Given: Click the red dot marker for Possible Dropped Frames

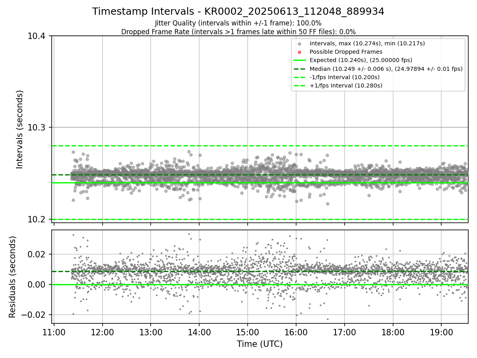Looking at the screenshot, I should click(x=300, y=52).
